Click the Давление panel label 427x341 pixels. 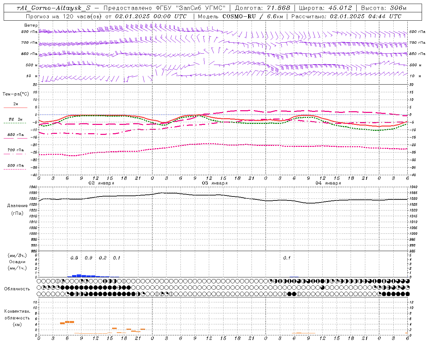click(17, 206)
